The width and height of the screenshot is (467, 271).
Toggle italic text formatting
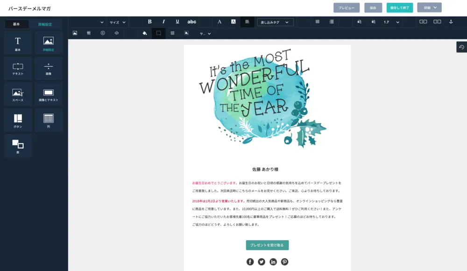[x=163, y=22]
